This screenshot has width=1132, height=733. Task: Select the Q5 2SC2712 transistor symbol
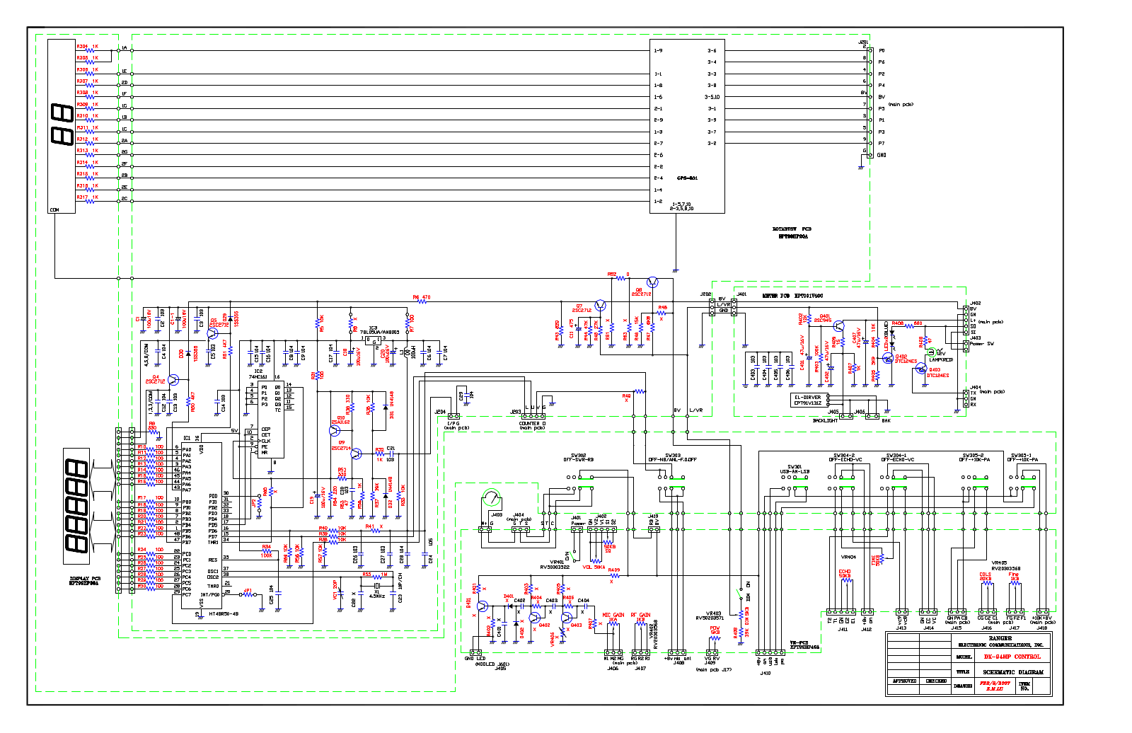tap(213, 333)
